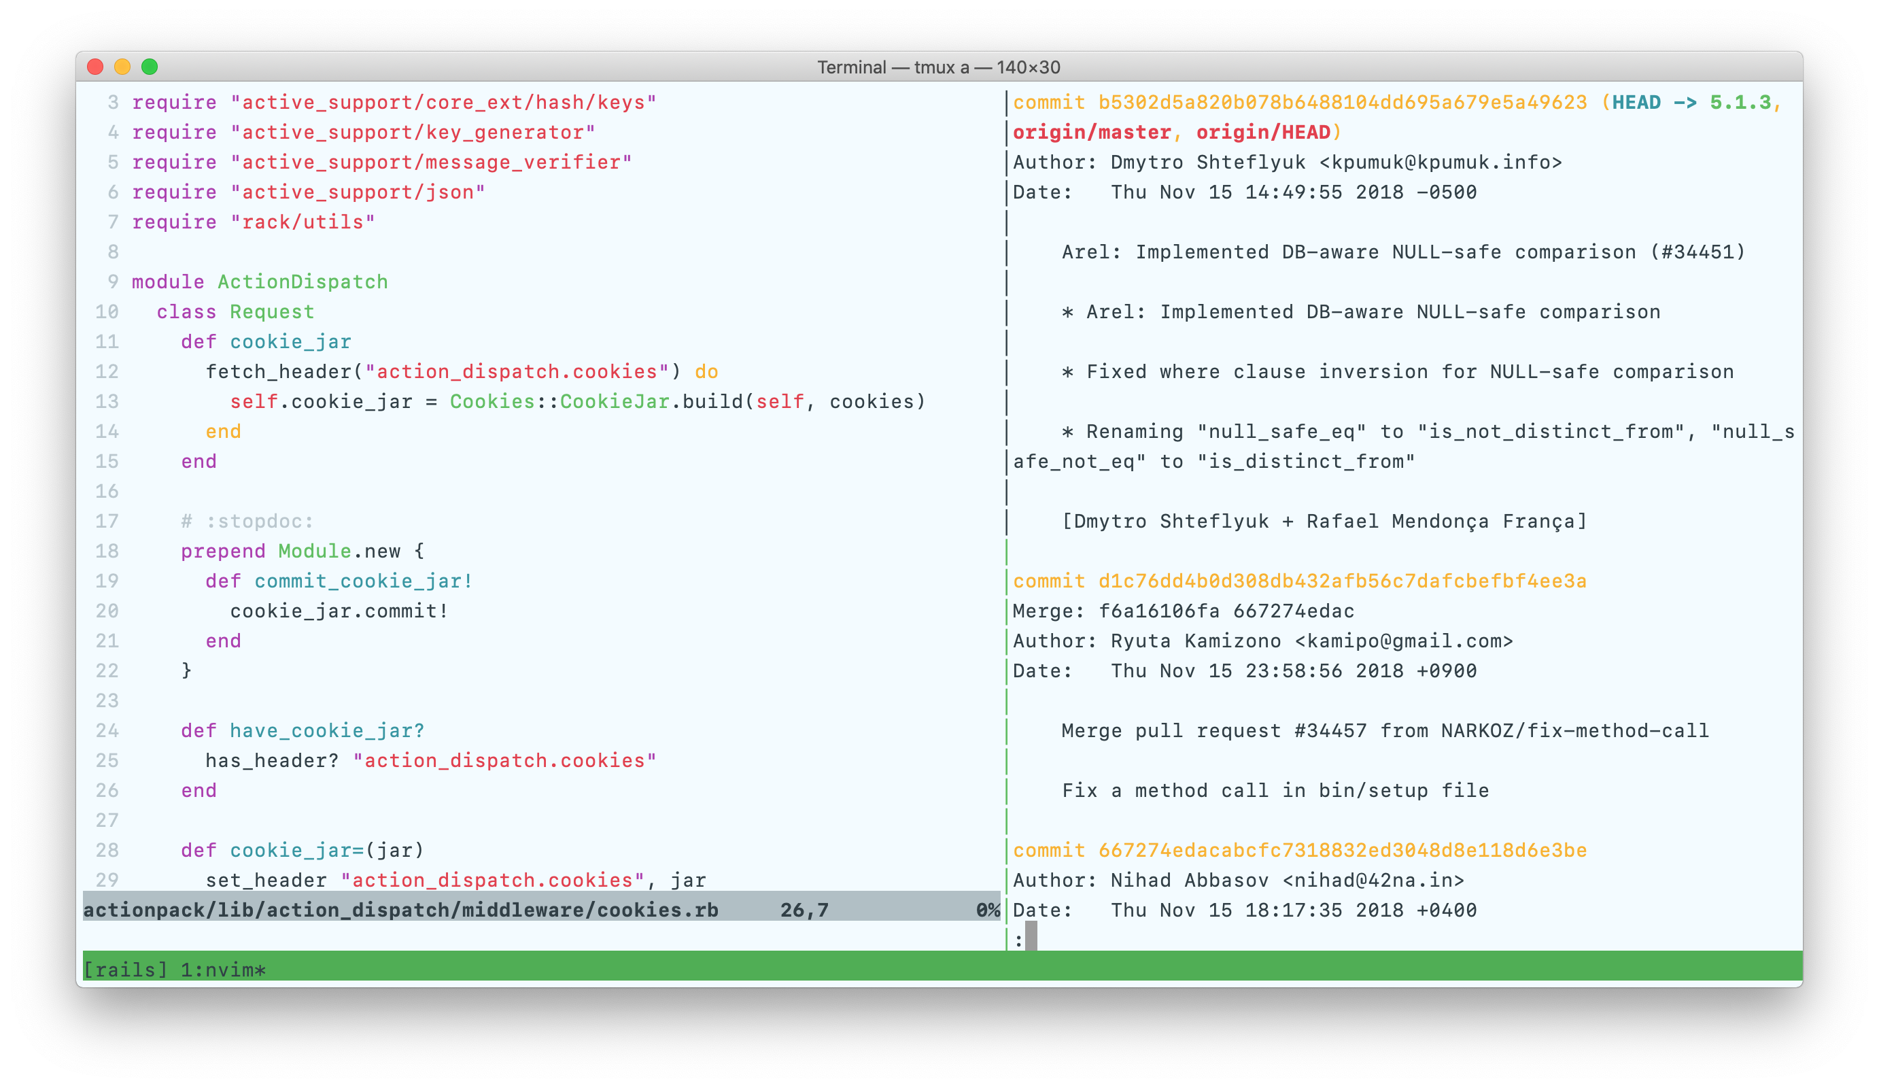Click the commit_cookie_jar! method definition
The height and width of the screenshot is (1088, 1879).
coord(363,581)
